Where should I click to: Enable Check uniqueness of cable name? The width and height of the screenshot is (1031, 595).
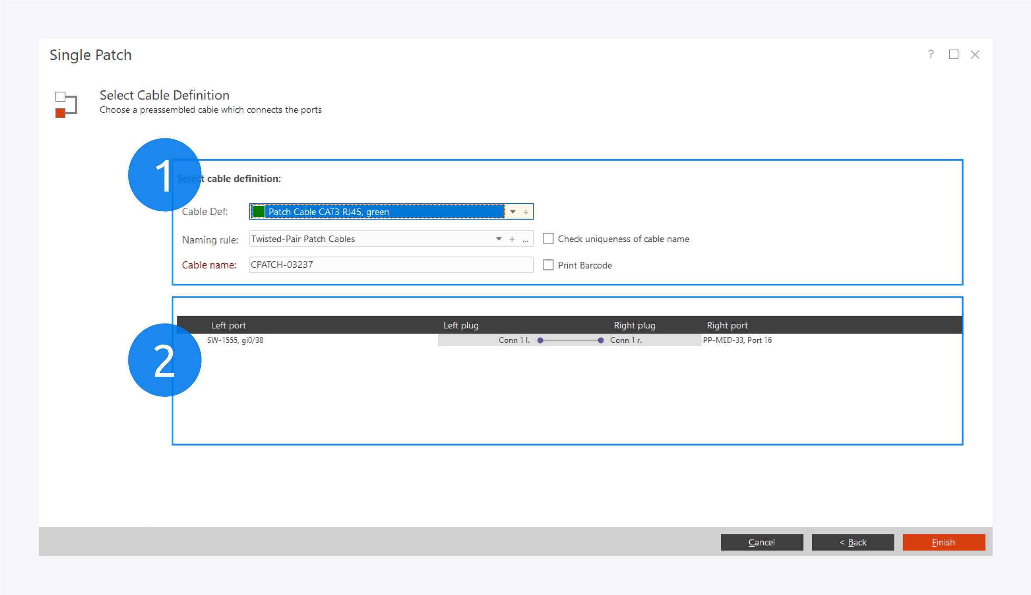click(x=548, y=238)
